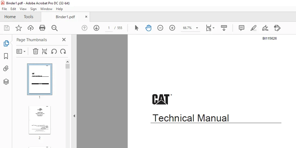
Task: Open zoom level dropdown arrow
Action: point(197,28)
